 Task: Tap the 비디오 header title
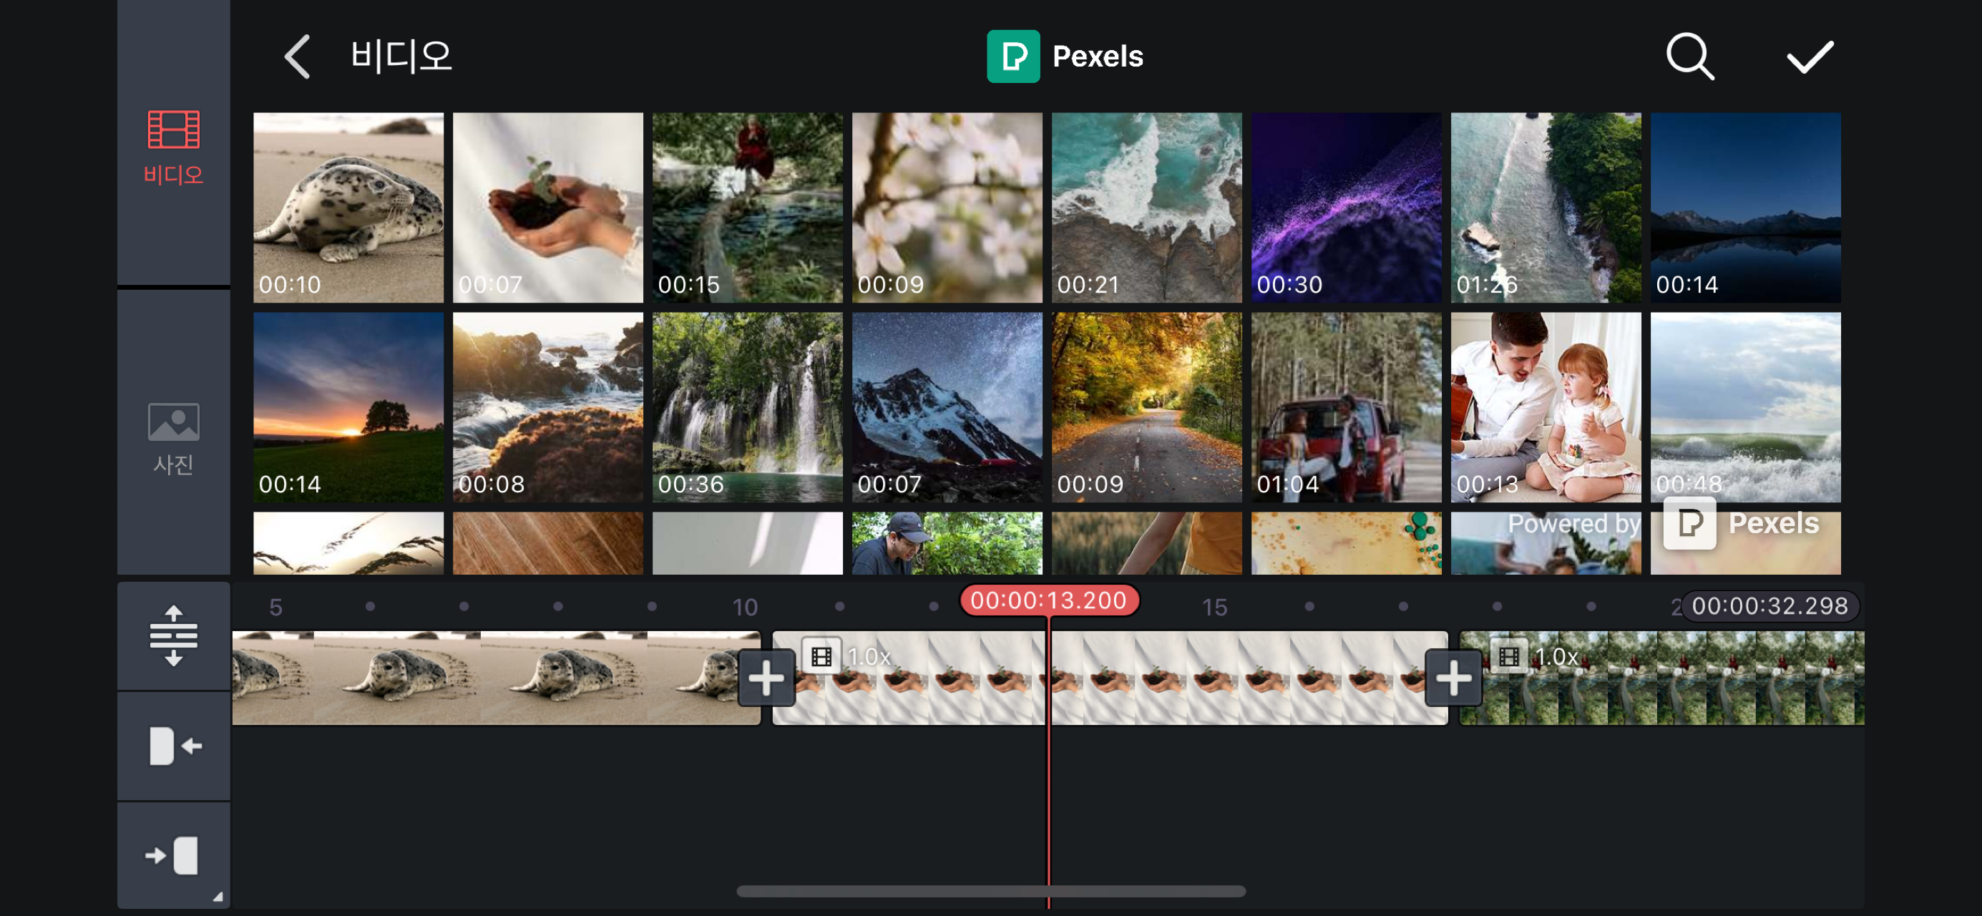click(401, 57)
